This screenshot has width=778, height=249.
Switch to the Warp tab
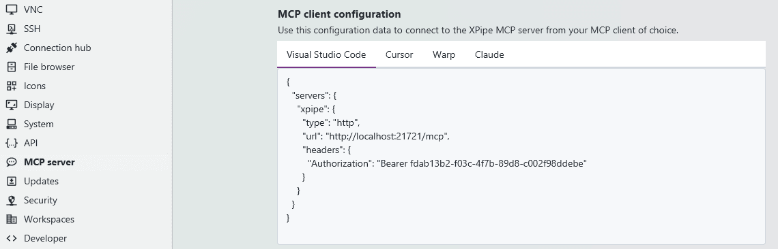pyautogui.click(x=444, y=54)
